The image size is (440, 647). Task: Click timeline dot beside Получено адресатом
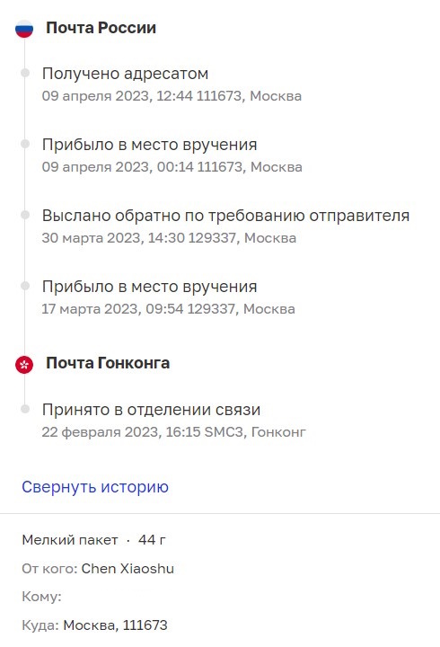[x=25, y=73]
